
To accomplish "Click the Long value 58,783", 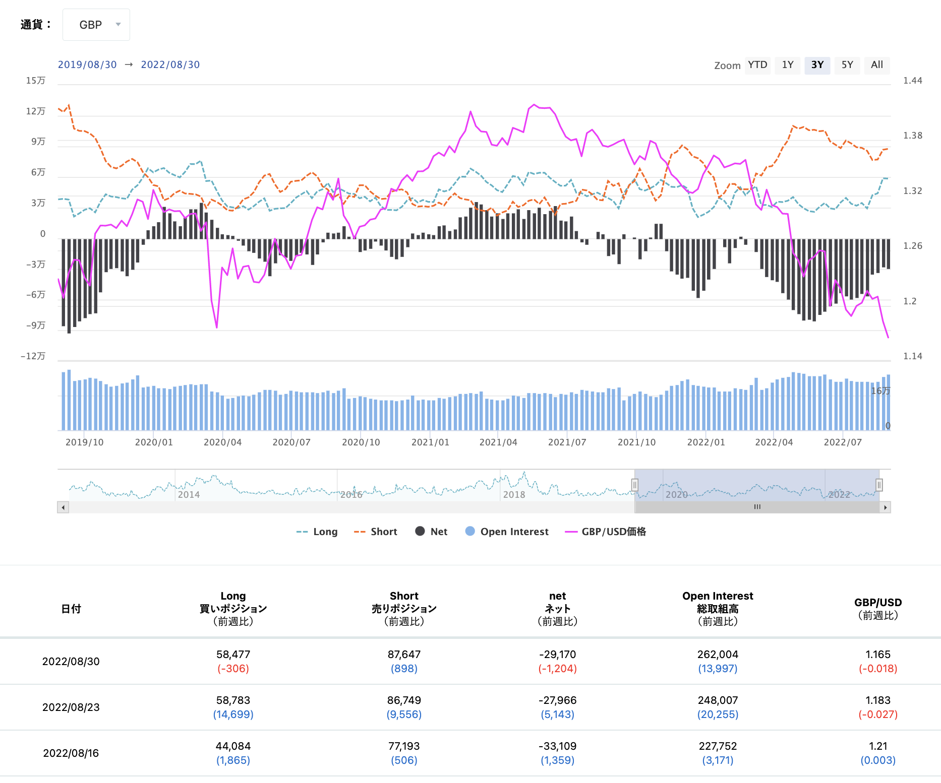I will 233,700.
